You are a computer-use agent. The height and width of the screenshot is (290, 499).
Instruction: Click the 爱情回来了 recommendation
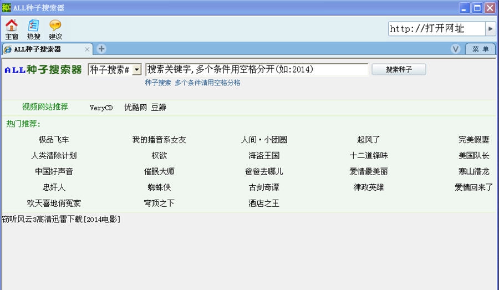474,187
